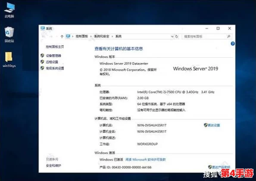This screenshot has width=256, height=181.
Task: Focus the 搜索控制面板 search field
Action: point(206,37)
